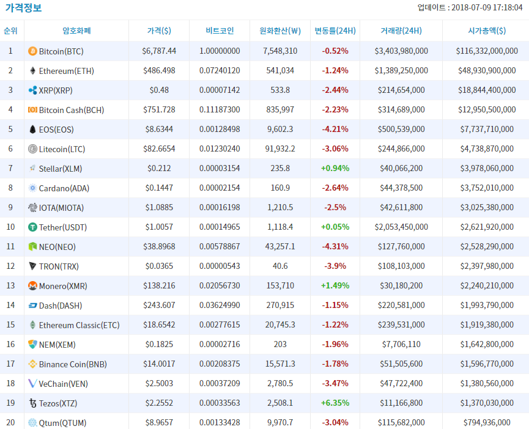Select Tezos(XTZ) coin name

pos(58,403)
